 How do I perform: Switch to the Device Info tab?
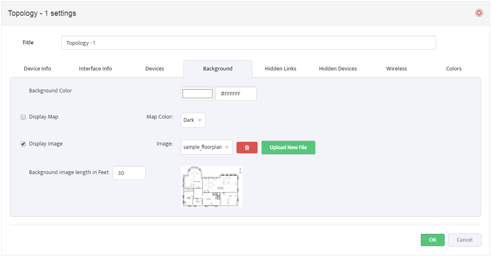pos(37,68)
